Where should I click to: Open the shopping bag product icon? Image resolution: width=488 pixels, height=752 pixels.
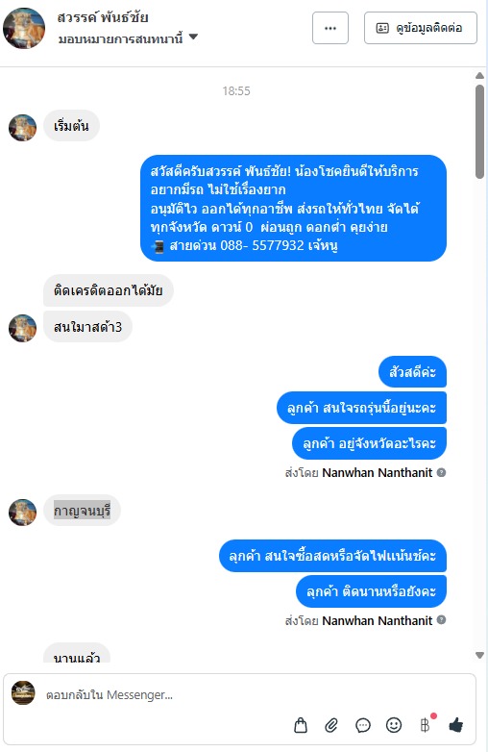(x=301, y=725)
